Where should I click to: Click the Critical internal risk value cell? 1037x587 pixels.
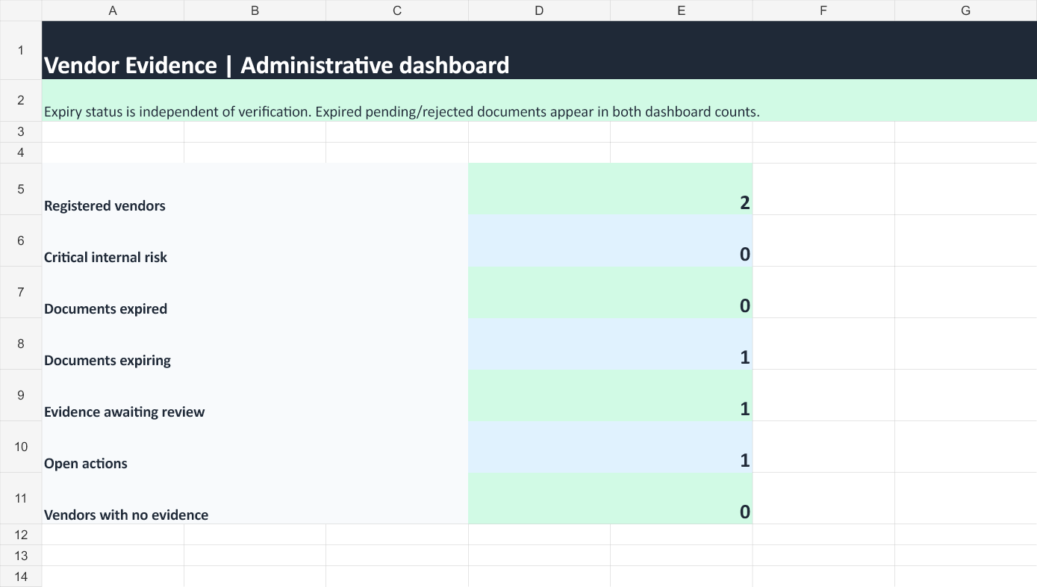click(610, 240)
